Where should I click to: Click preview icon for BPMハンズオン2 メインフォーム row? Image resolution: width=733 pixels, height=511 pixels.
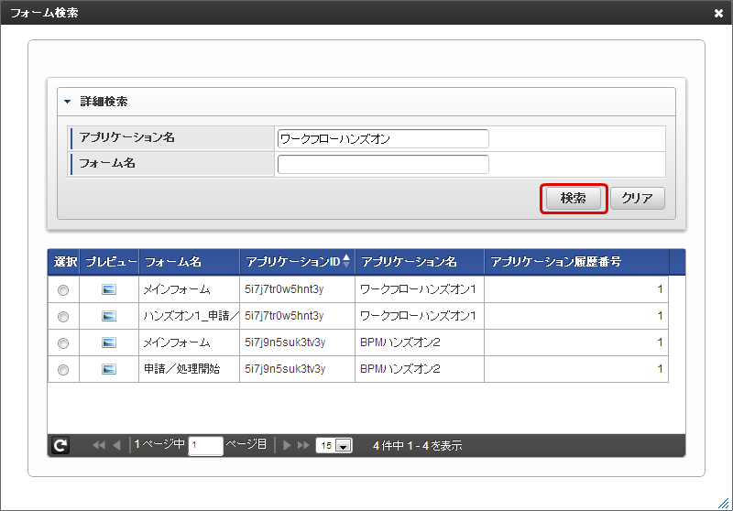(x=109, y=342)
